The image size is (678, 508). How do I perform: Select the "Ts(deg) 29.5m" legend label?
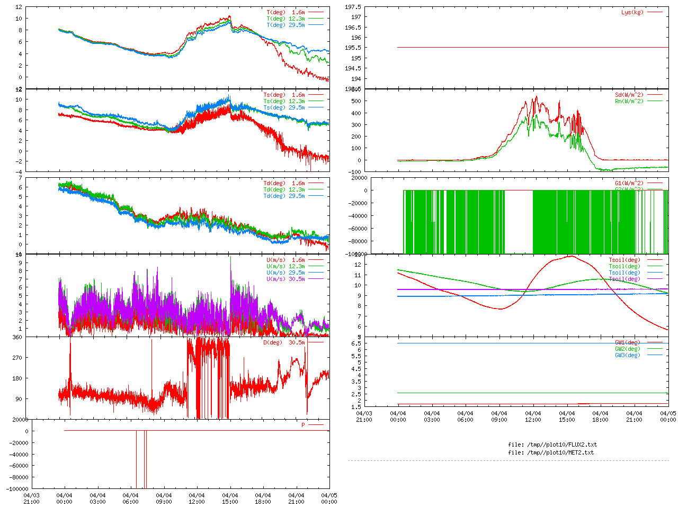(284, 108)
